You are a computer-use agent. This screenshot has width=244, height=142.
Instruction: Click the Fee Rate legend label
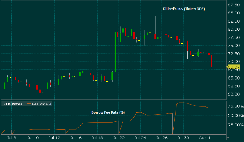[x=40, y=104]
